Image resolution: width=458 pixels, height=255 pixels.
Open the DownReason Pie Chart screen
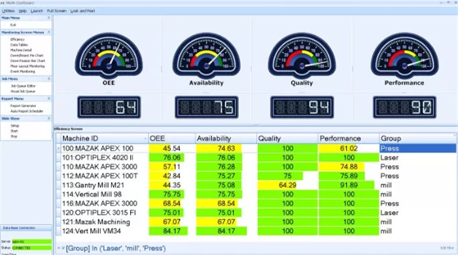pos(27,55)
